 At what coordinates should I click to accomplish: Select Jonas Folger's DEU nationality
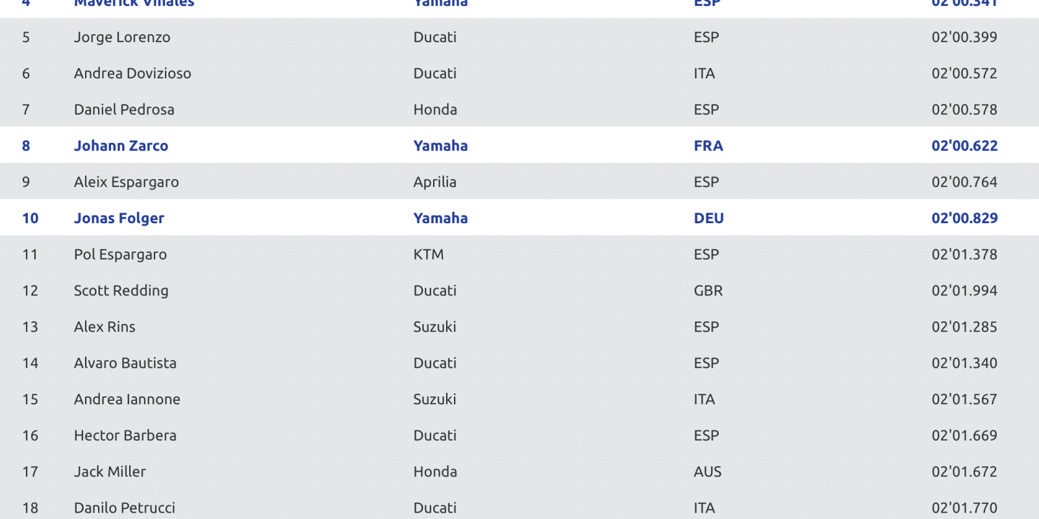(708, 219)
